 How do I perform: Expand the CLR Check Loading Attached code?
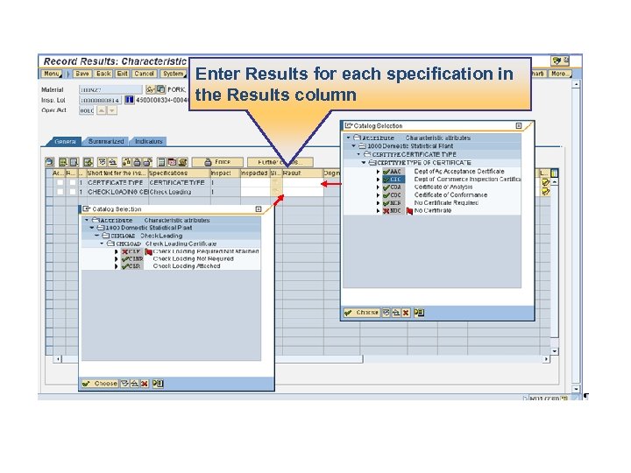coord(117,266)
